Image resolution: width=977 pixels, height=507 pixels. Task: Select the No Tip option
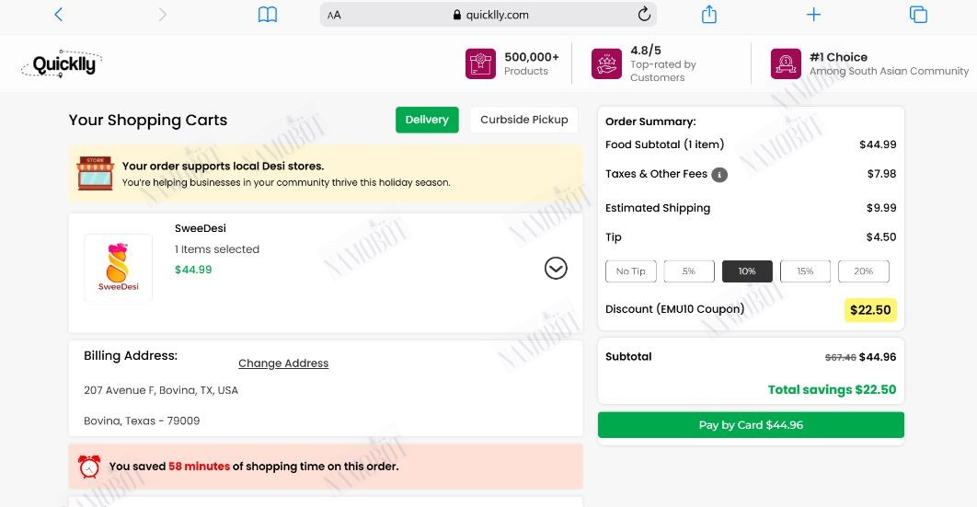click(x=630, y=271)
